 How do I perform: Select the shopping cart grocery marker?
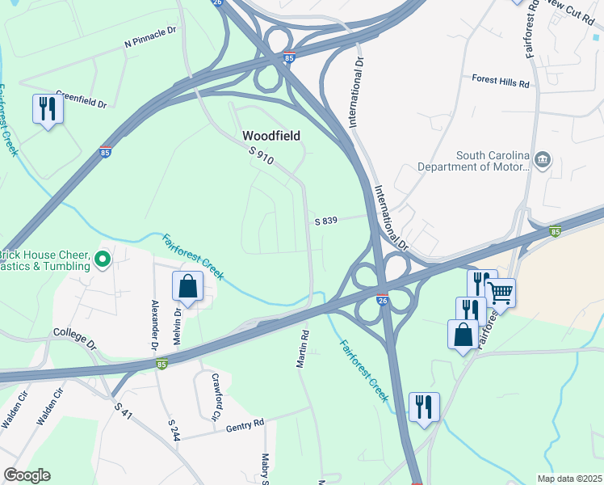pos(500,295)
